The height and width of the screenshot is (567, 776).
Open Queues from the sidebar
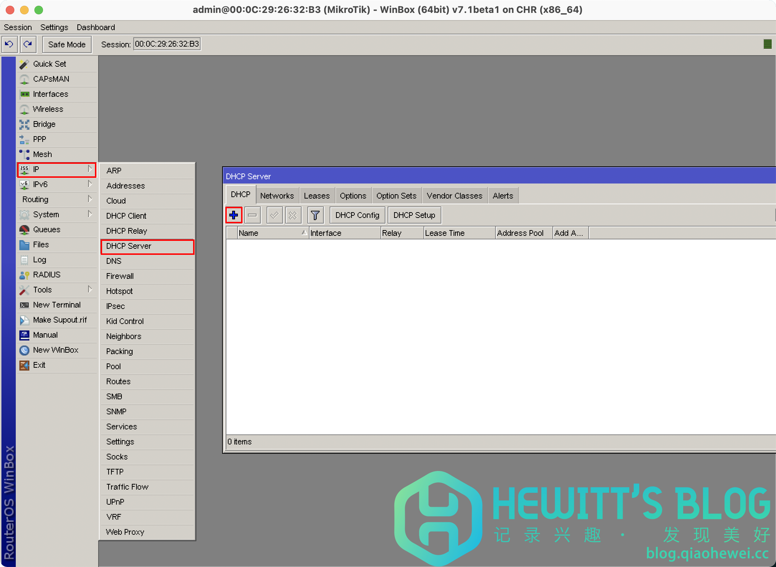[x=47, y=229]
